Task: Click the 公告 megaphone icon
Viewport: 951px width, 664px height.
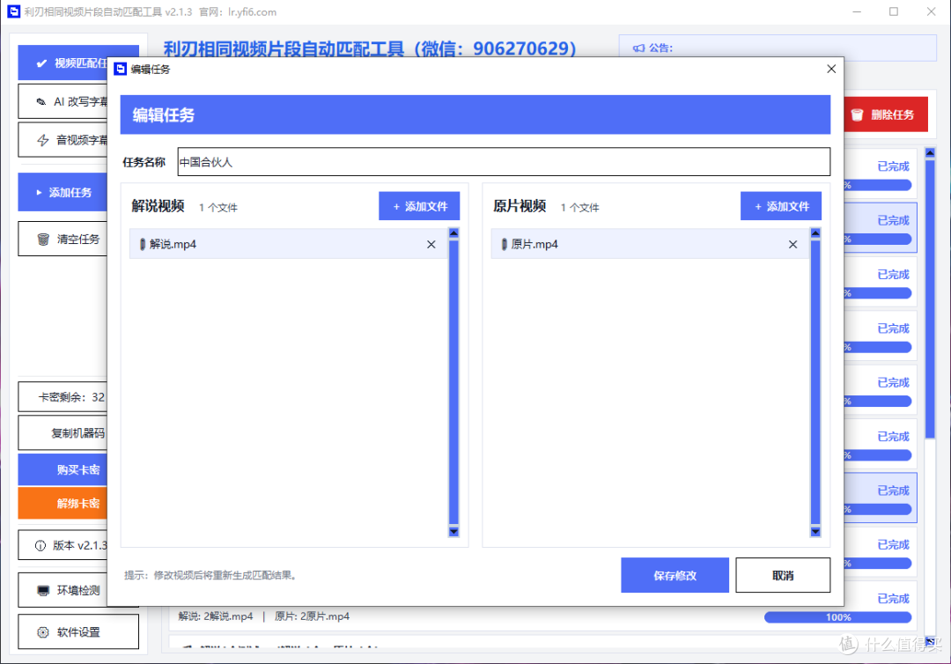Action: click(x=638, y=48)
